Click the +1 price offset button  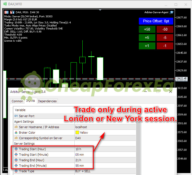[x=147, y=46]
